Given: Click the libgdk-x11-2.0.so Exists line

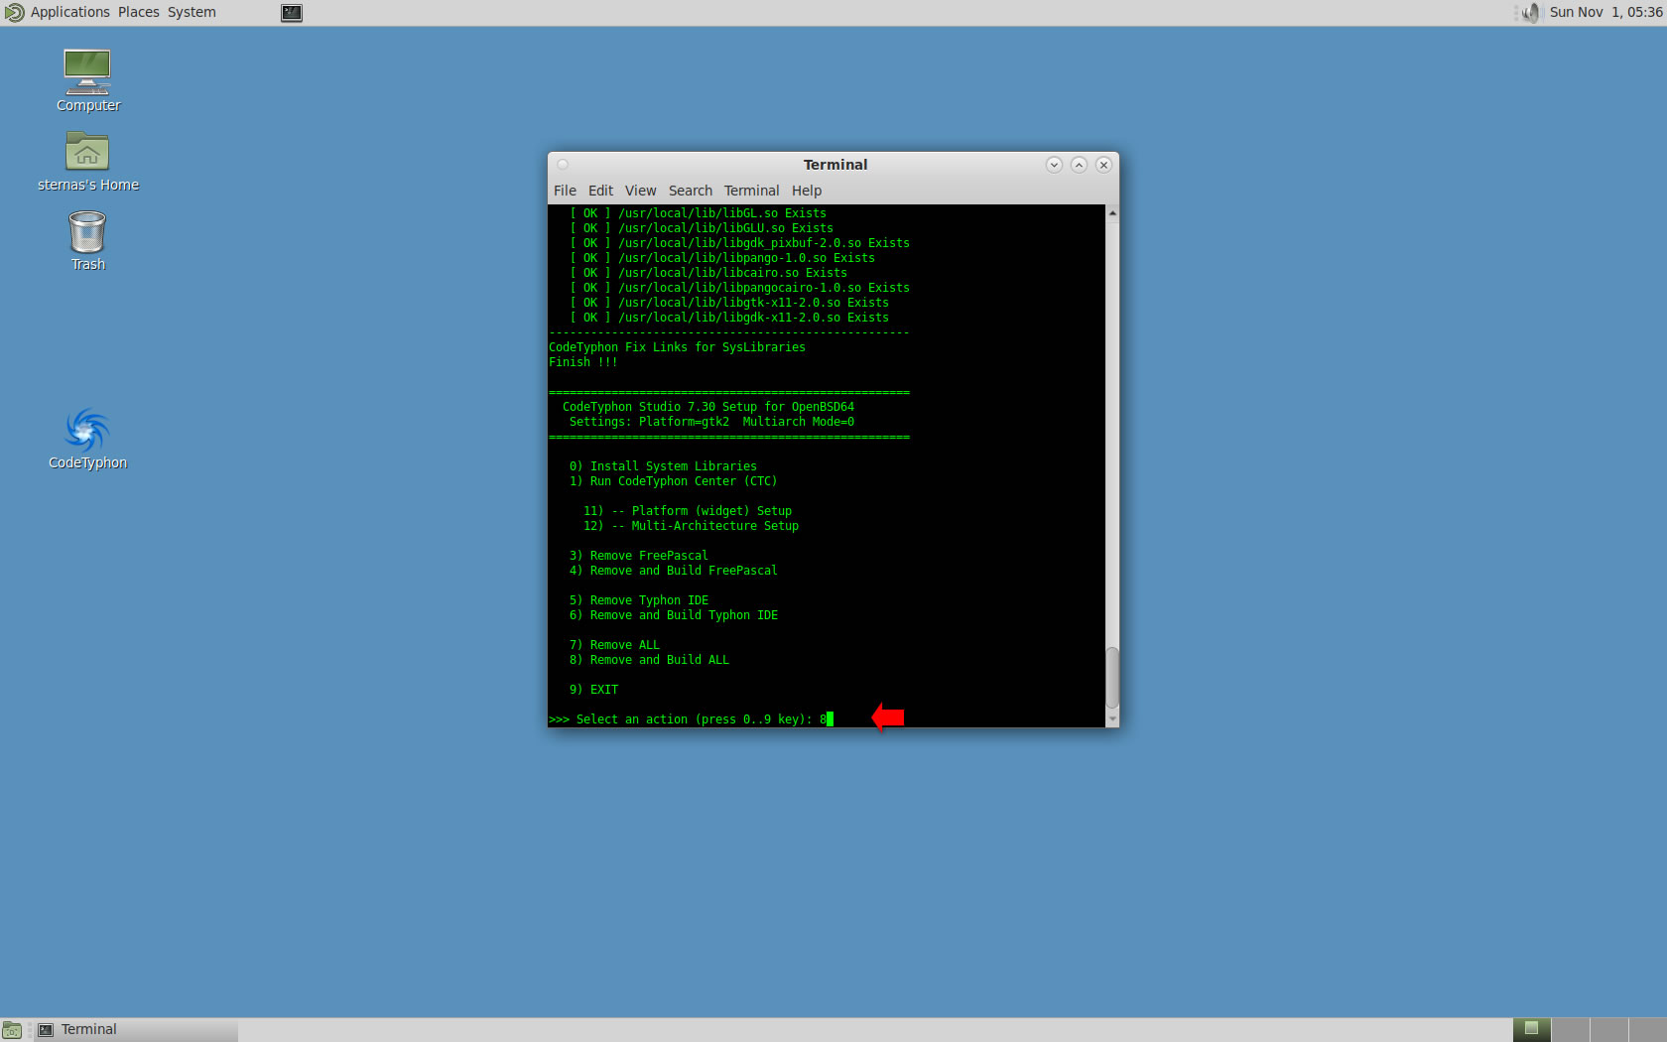Looking at the screenshot, I should [729, 318].
